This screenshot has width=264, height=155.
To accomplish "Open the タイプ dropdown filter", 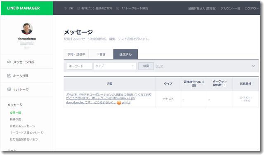I will click(115, 66).
